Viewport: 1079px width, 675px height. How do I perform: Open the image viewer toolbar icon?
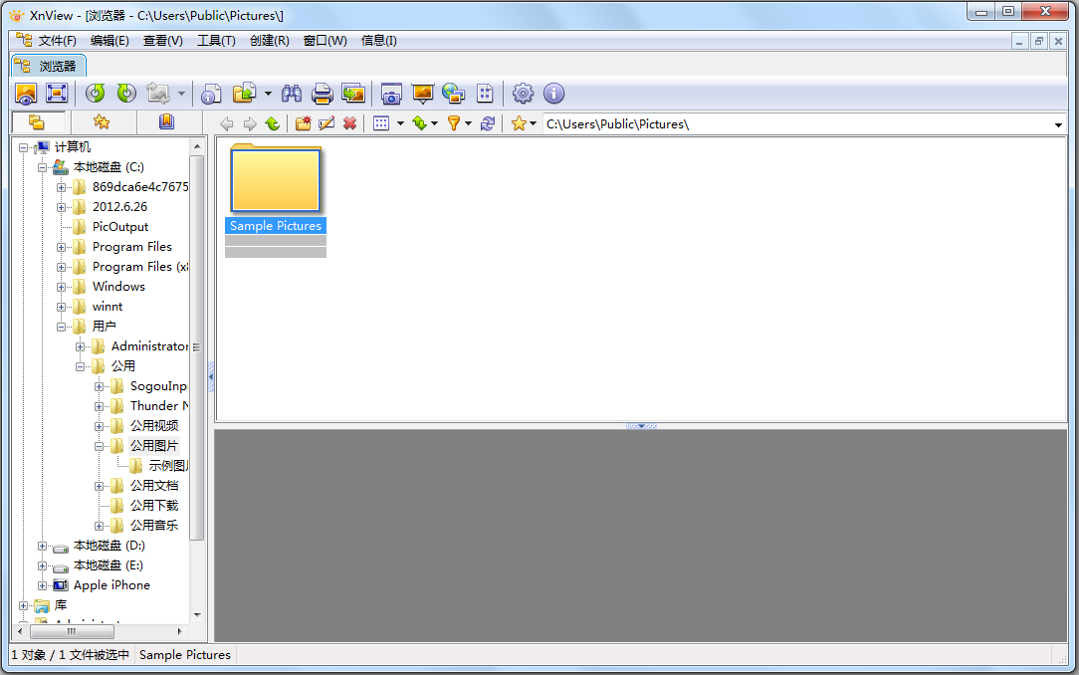[26, 94]
